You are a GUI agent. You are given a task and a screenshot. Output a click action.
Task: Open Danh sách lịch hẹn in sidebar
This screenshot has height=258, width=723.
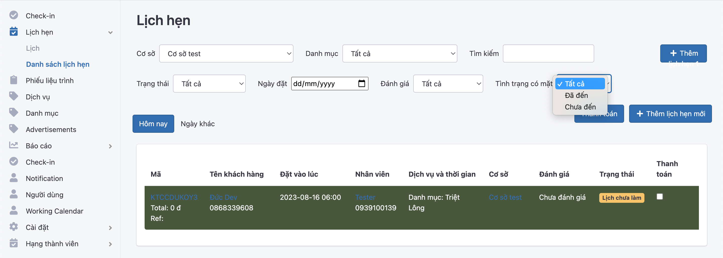coord(57,64)
